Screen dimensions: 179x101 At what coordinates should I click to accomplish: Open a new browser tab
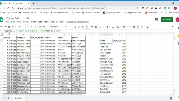33,3
